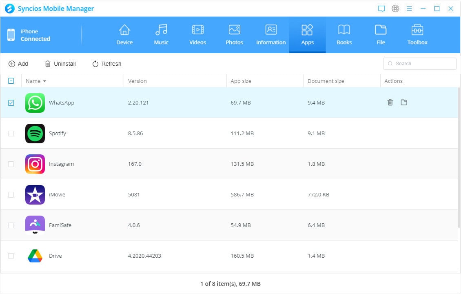Click the iMovie app icon
The width and height of the screenshot is (461, 294).
35,194
